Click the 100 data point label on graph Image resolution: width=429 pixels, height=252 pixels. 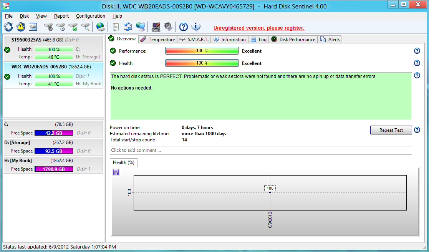[x=270, y=188]
